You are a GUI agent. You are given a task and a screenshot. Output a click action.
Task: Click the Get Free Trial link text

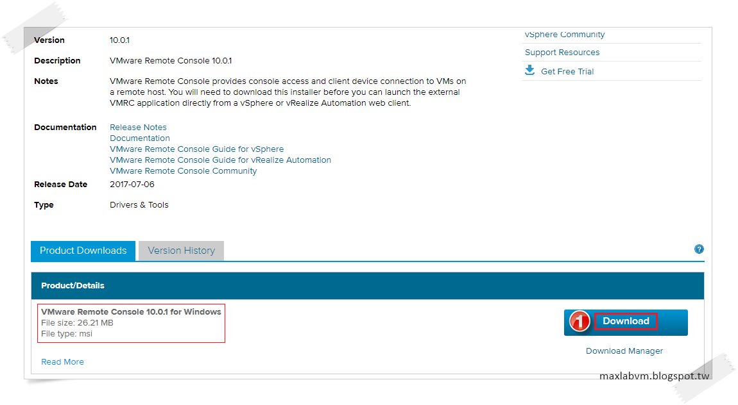tap(567, 71)
